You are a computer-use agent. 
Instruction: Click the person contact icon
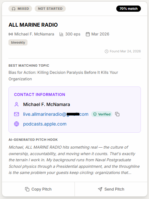[x=17, y=104]
